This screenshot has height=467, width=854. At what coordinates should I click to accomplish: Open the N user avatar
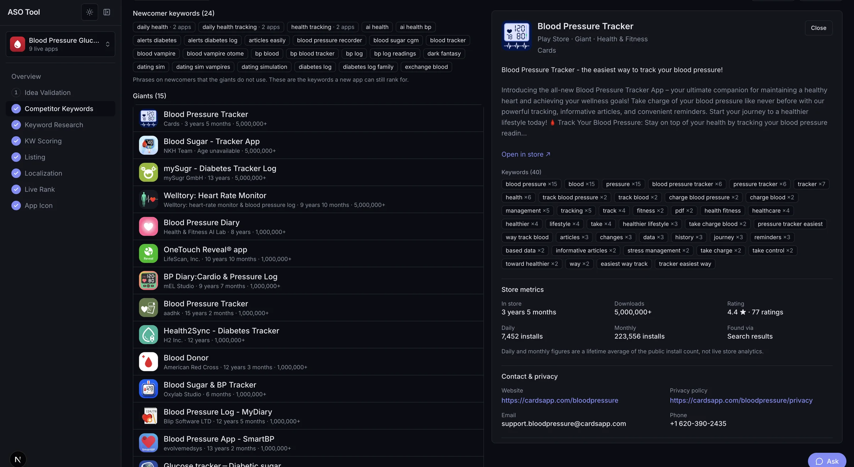coord(18,459)
